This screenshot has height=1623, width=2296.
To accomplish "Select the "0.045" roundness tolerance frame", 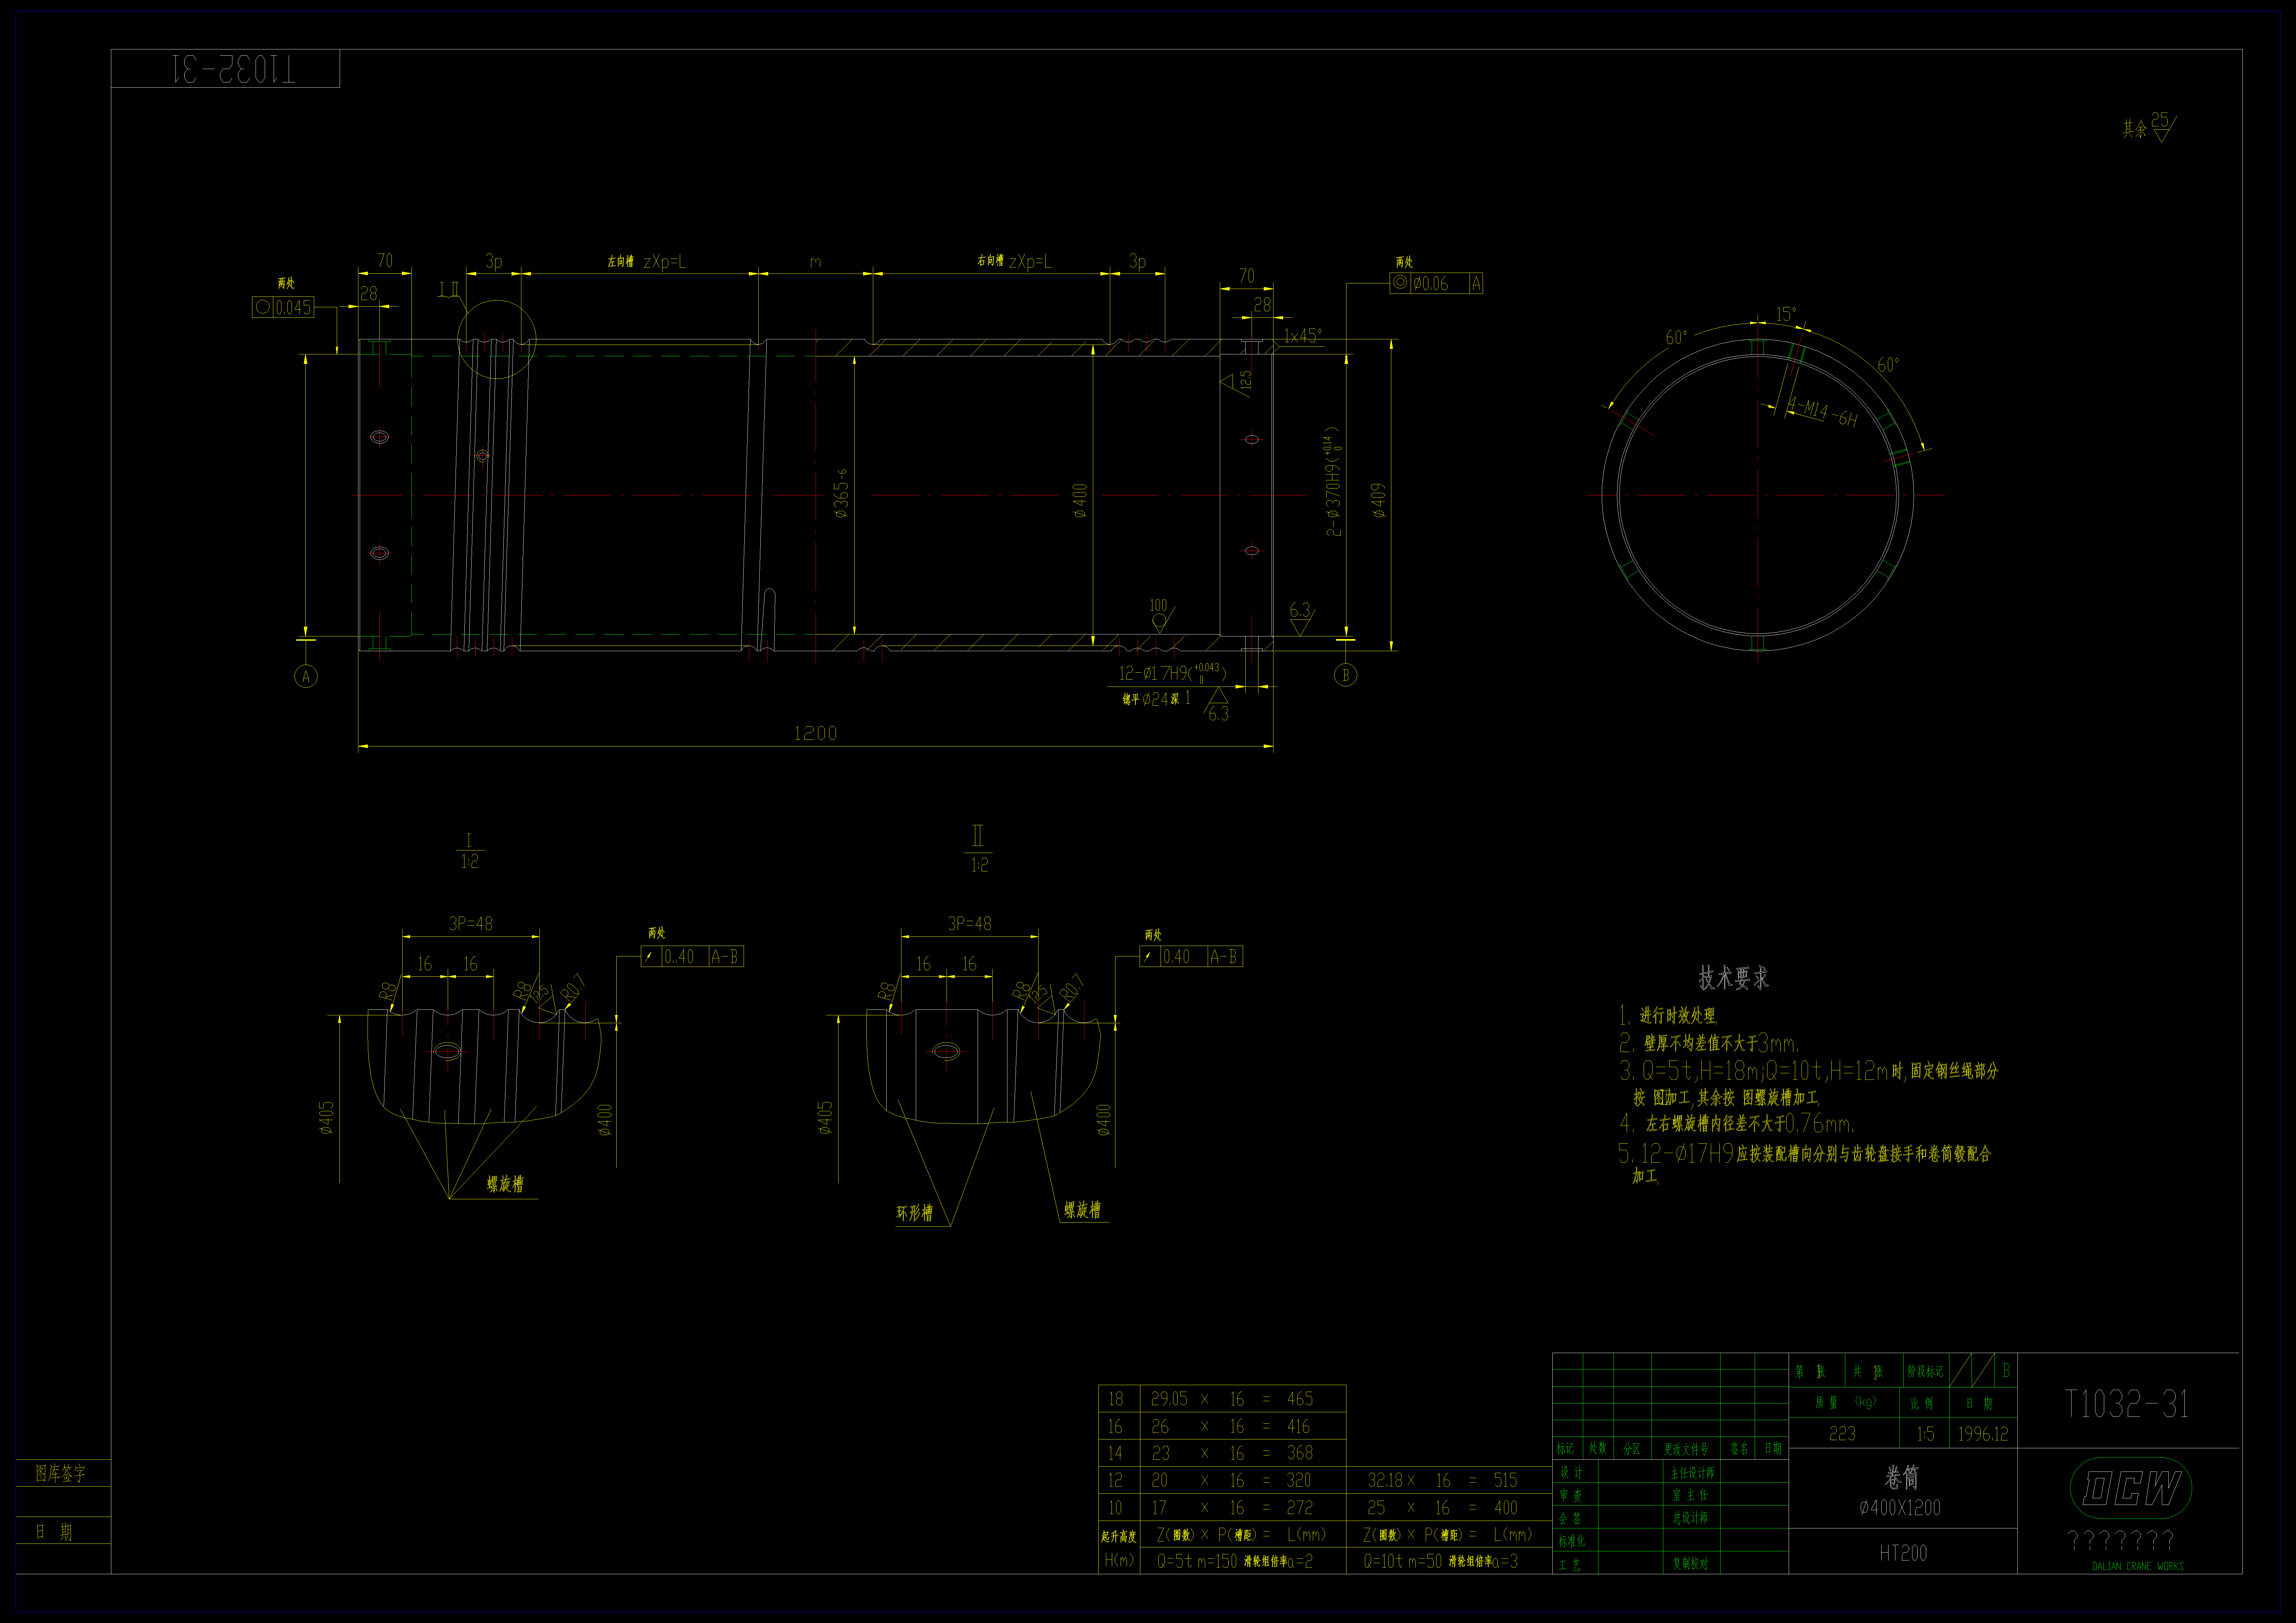I will 283,307.
